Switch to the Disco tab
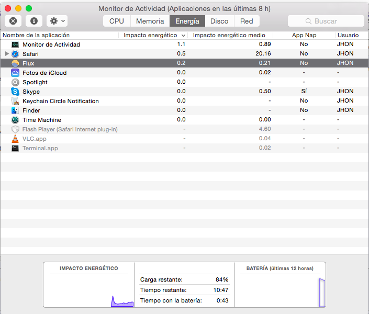Screen dimensions: 369x314 (x=219, y=21)
